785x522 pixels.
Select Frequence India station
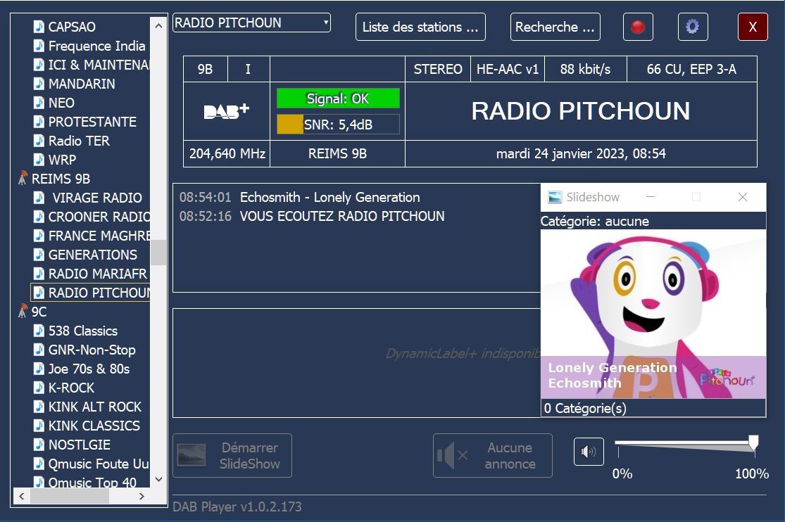coord(96,46)
